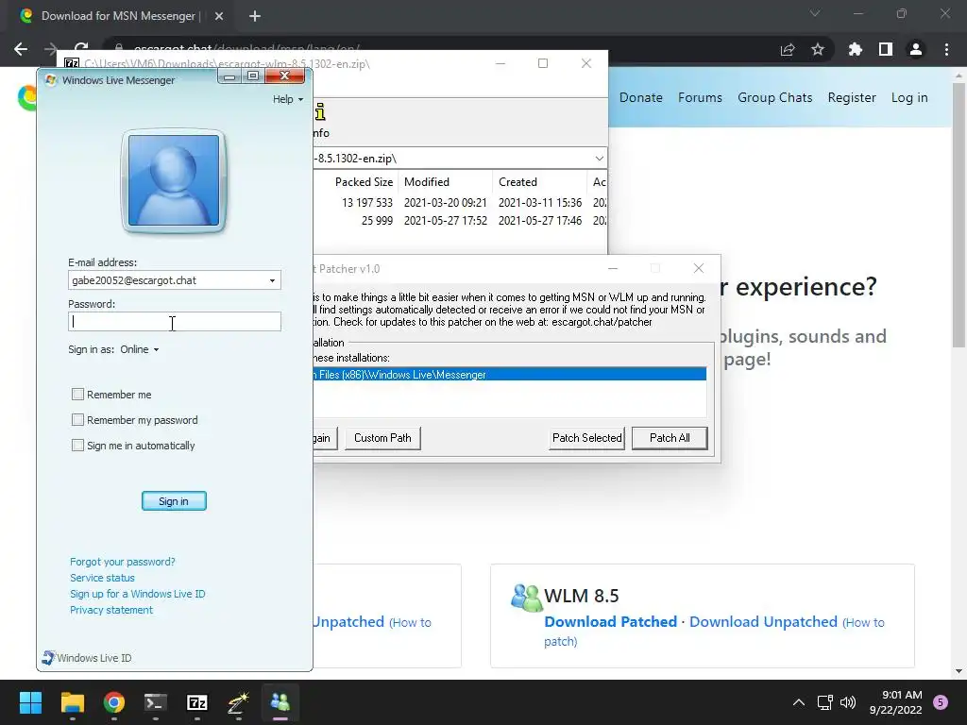Open the Service status link
The height and width of the screenshot is (725, 967).
click(102, 578)
